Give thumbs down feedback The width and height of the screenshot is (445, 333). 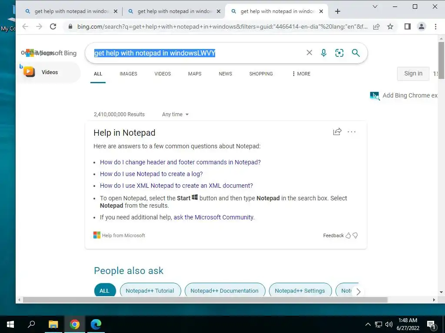coord(355,235)
